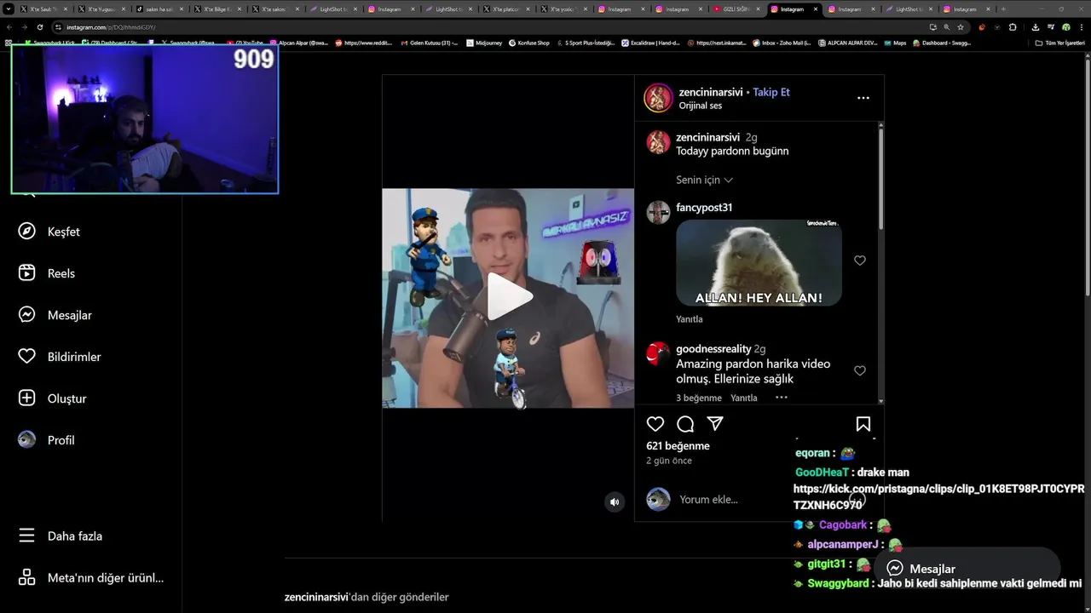Open the post options three-dot menu
Screen dimensions: 1091x613
click(x=863, y=98)
